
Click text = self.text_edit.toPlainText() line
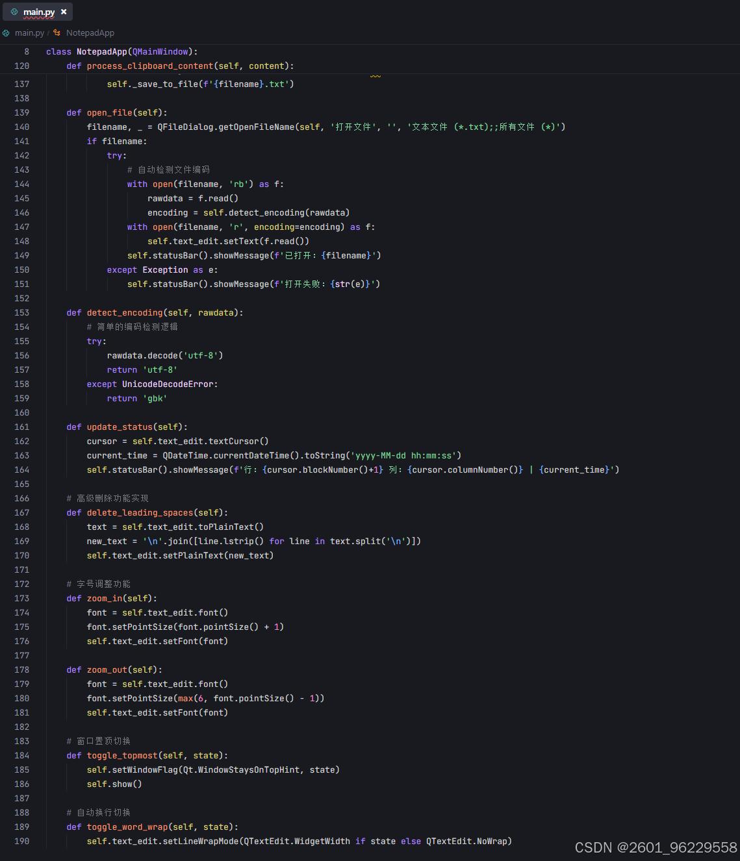[x=175, y=527]
